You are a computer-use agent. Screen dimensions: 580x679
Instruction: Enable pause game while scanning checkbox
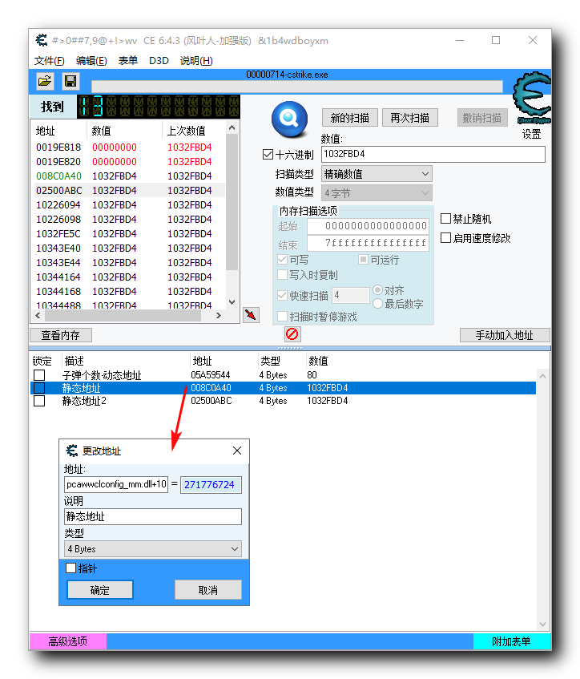(x=282, y=317)
